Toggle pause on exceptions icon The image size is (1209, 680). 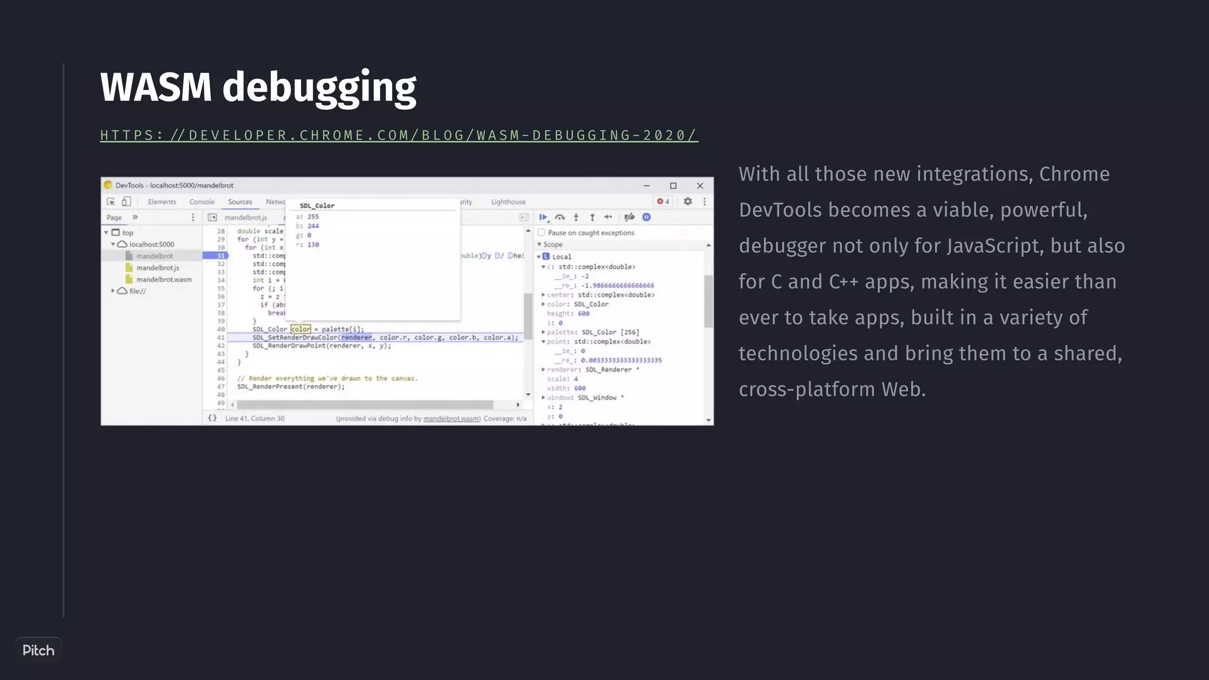point(646,217)
